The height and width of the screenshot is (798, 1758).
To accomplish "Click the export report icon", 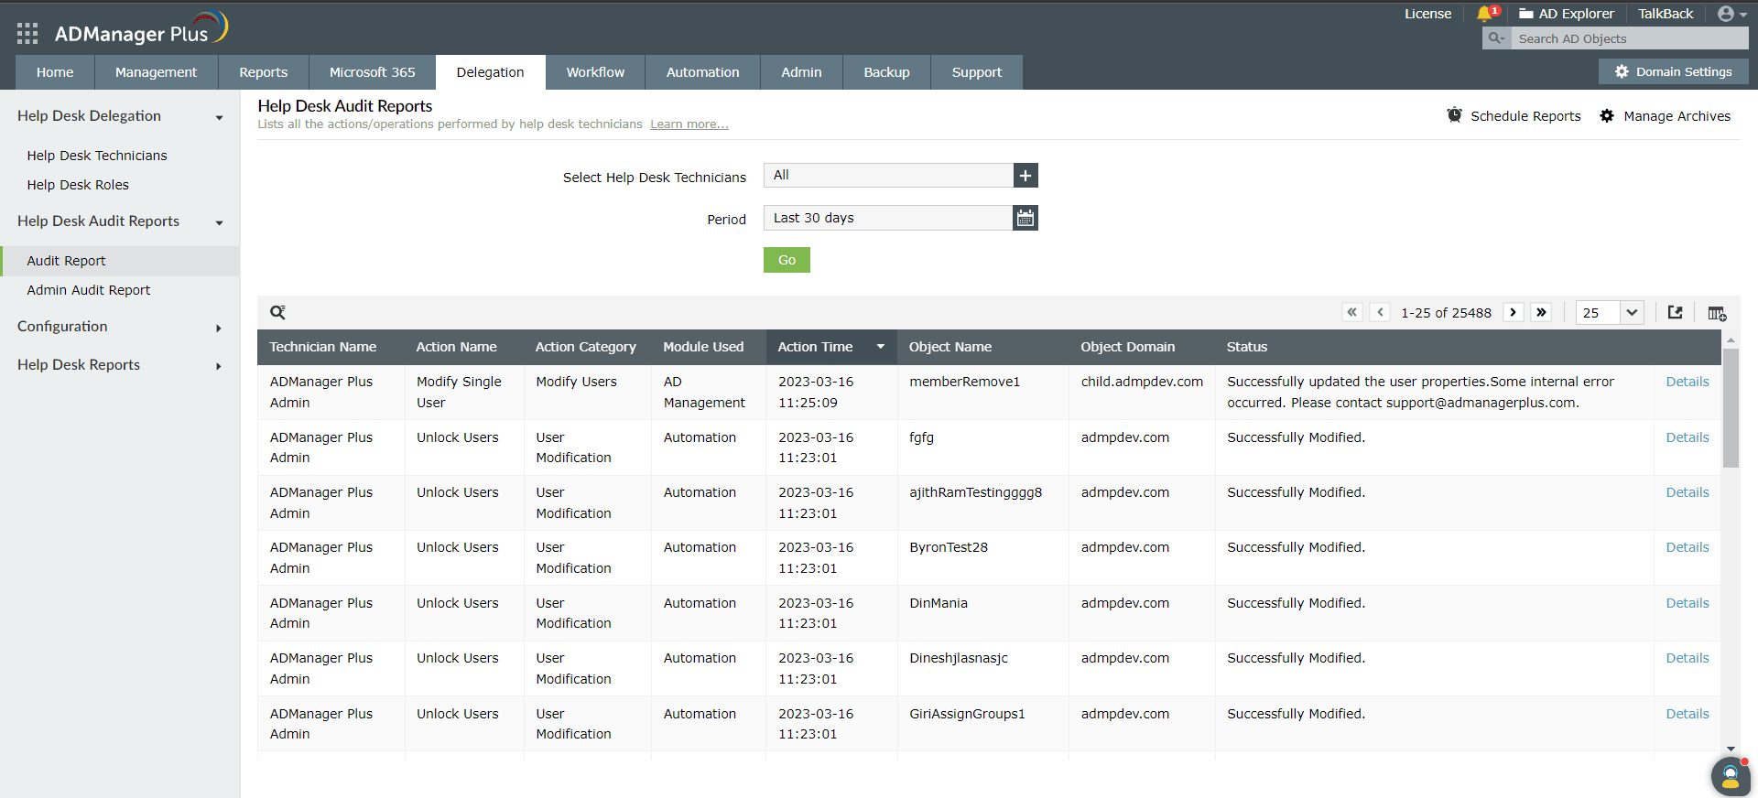I will click(1675, 312).
